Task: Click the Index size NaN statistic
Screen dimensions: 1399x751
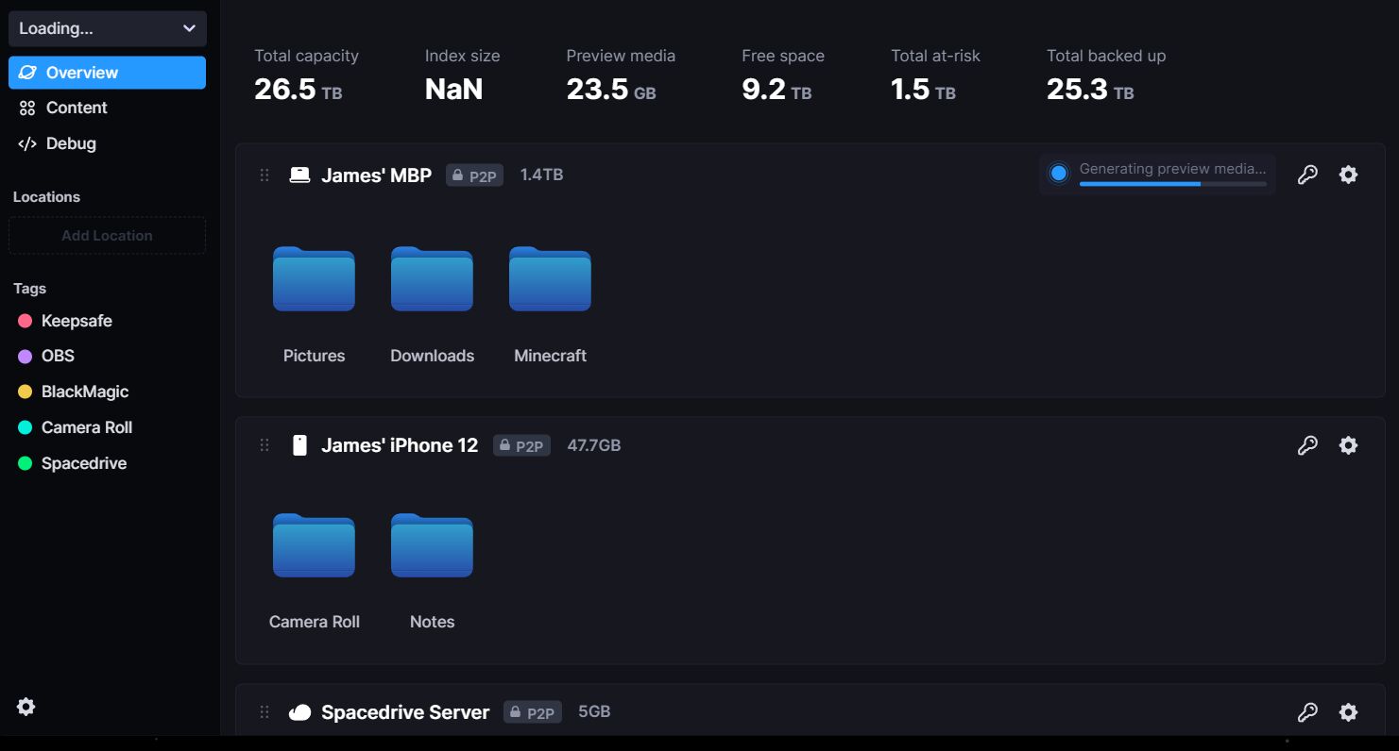Action: tap(462, 75)
